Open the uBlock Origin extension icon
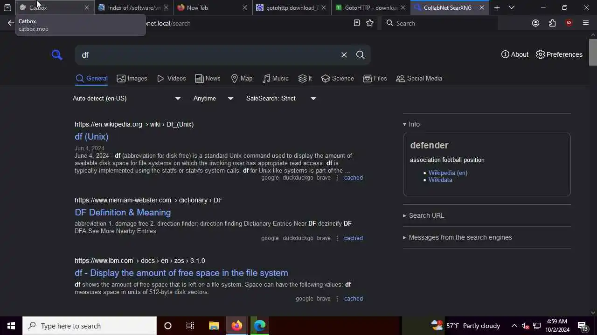Image resolution: width=597 pixels, height=335 pixels. [x=569, y=23]
